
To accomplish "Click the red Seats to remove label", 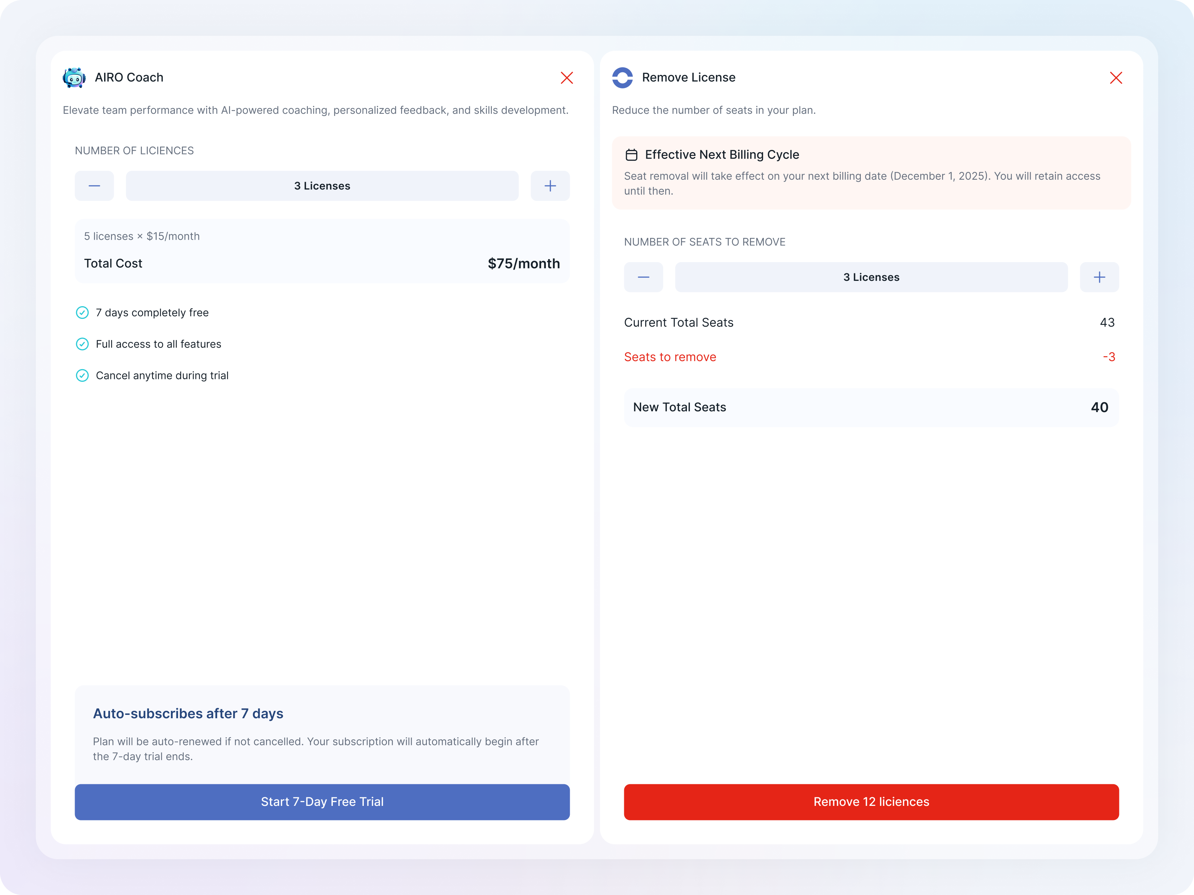I will pyautogui.click(x=670, y=357).
